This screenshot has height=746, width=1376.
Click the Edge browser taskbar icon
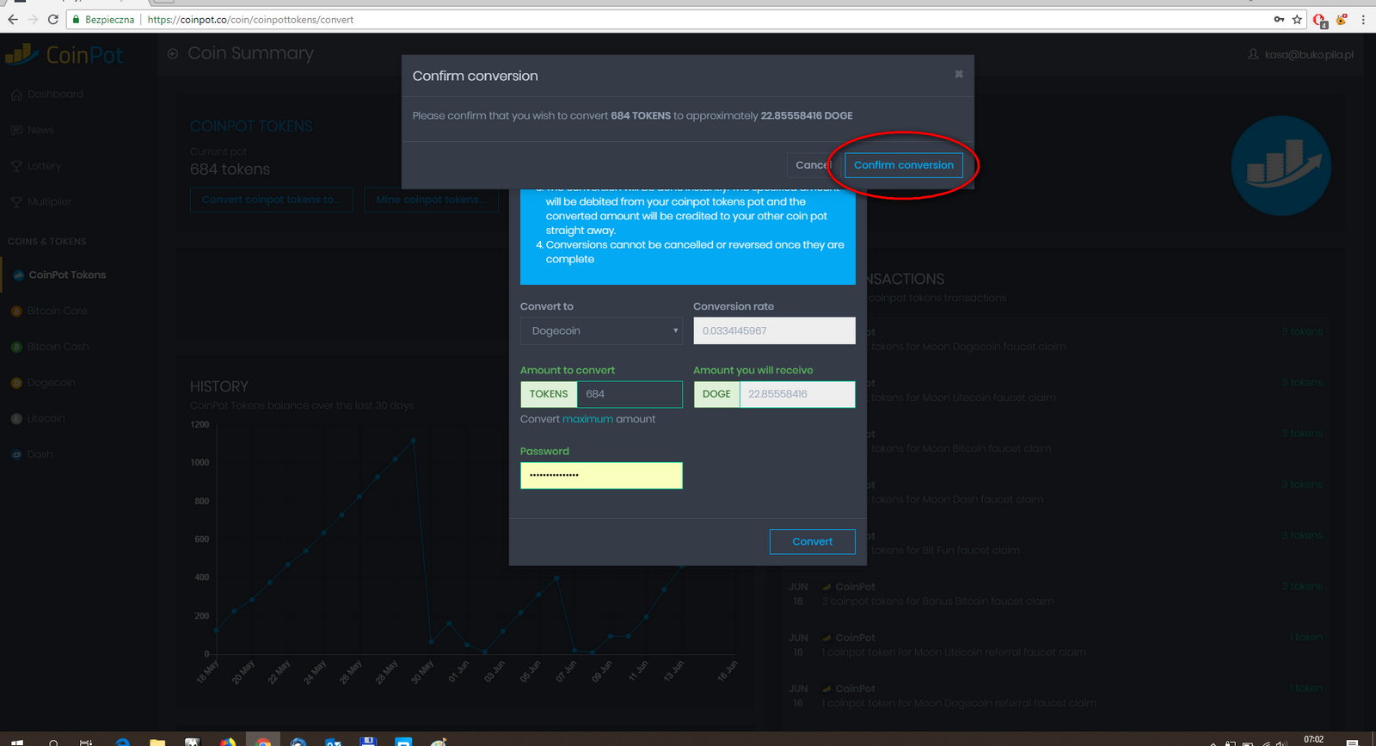pos(122,742)
